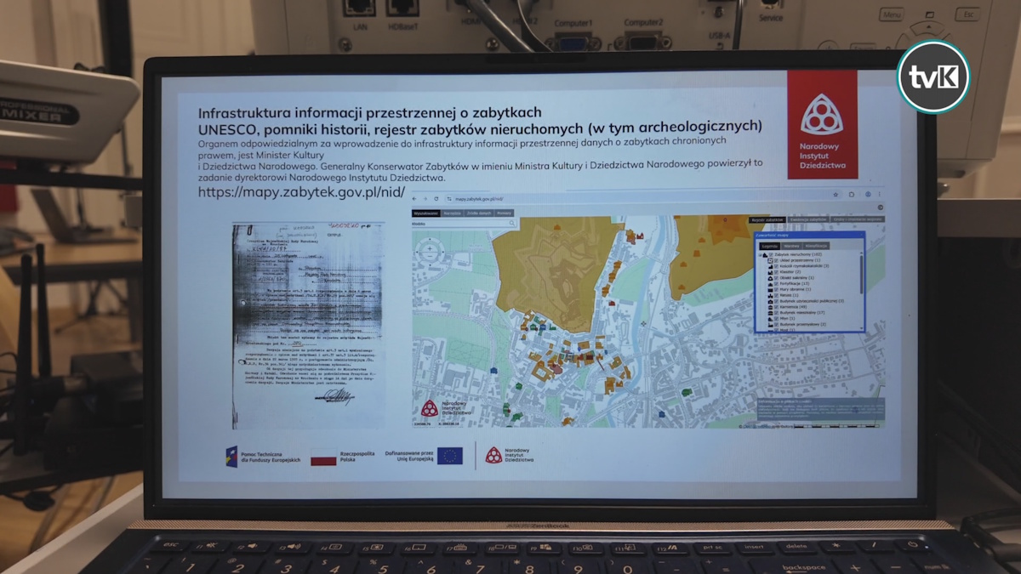Click the browser reload icon
Image resolution: width=1021 pixels, height=574 pixels.
coord(435,198)
